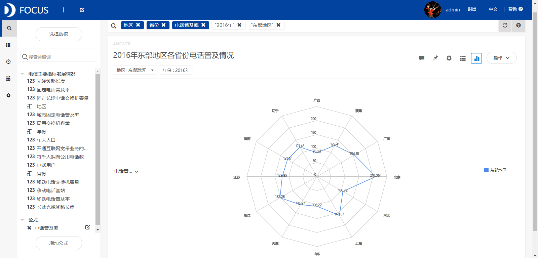This screenshot has width=538, height=258.
Task: Click the admin user avatar
Action: pyautogui.click(x=433, y=10)
